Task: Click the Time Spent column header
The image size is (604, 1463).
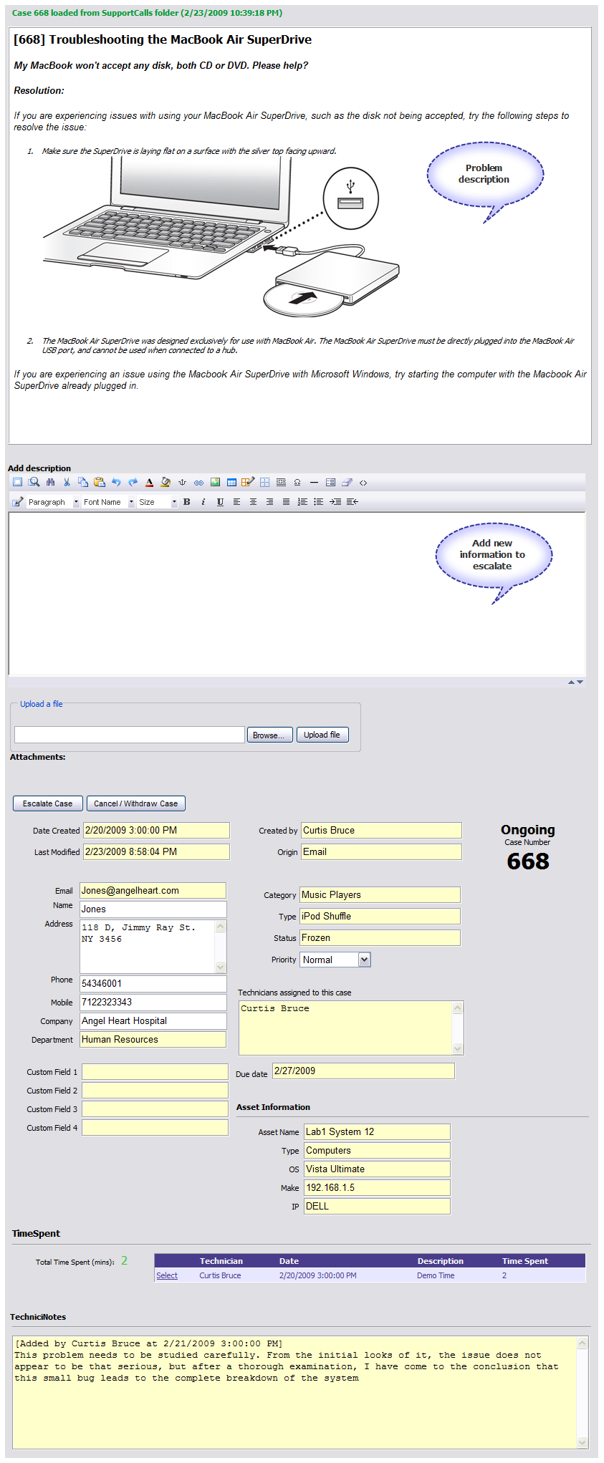Action: coord(525,1261)
